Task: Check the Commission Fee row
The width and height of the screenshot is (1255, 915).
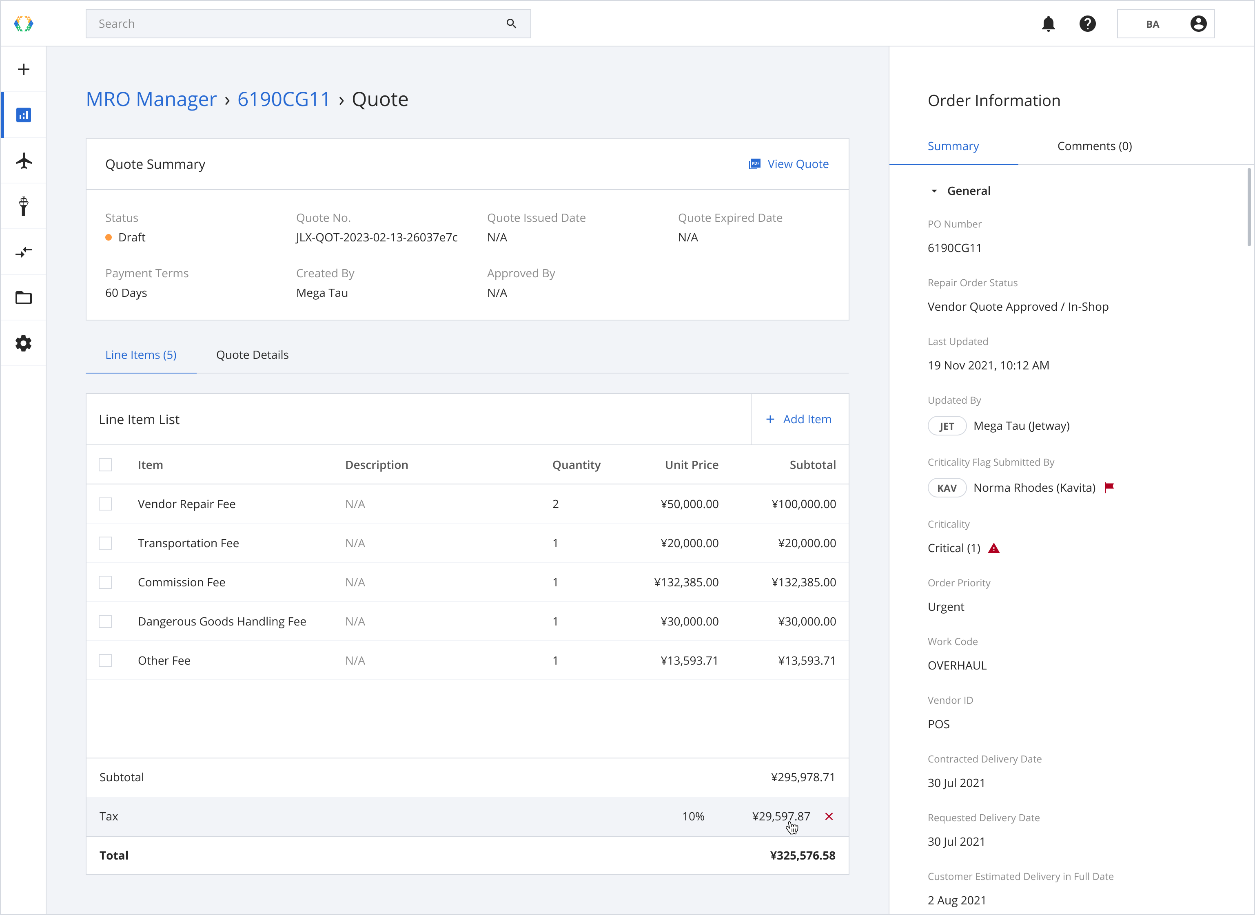Action: tap(105, 582)
